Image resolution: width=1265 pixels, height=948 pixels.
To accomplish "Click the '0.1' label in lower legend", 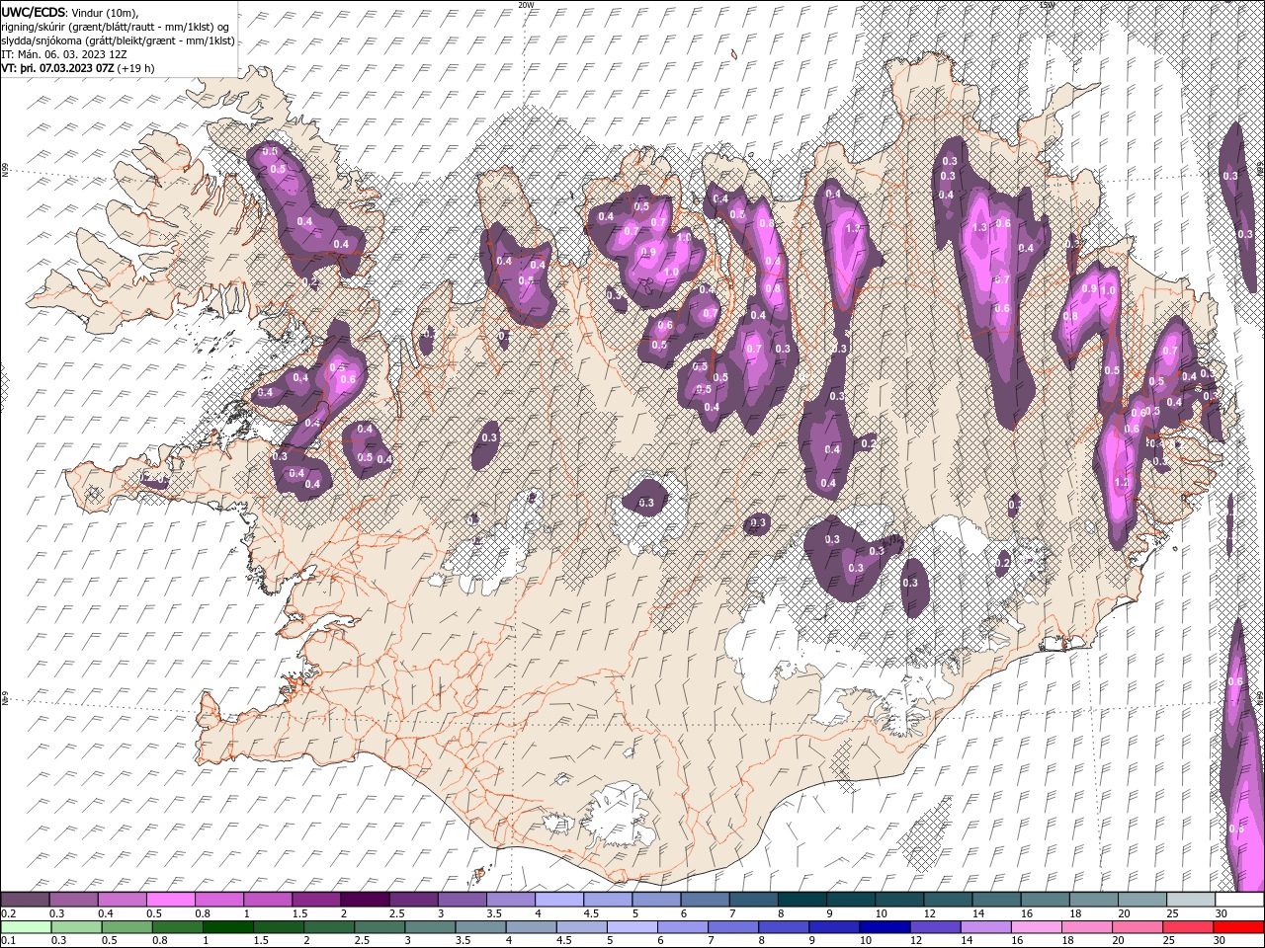I will (x=9, y=940).
